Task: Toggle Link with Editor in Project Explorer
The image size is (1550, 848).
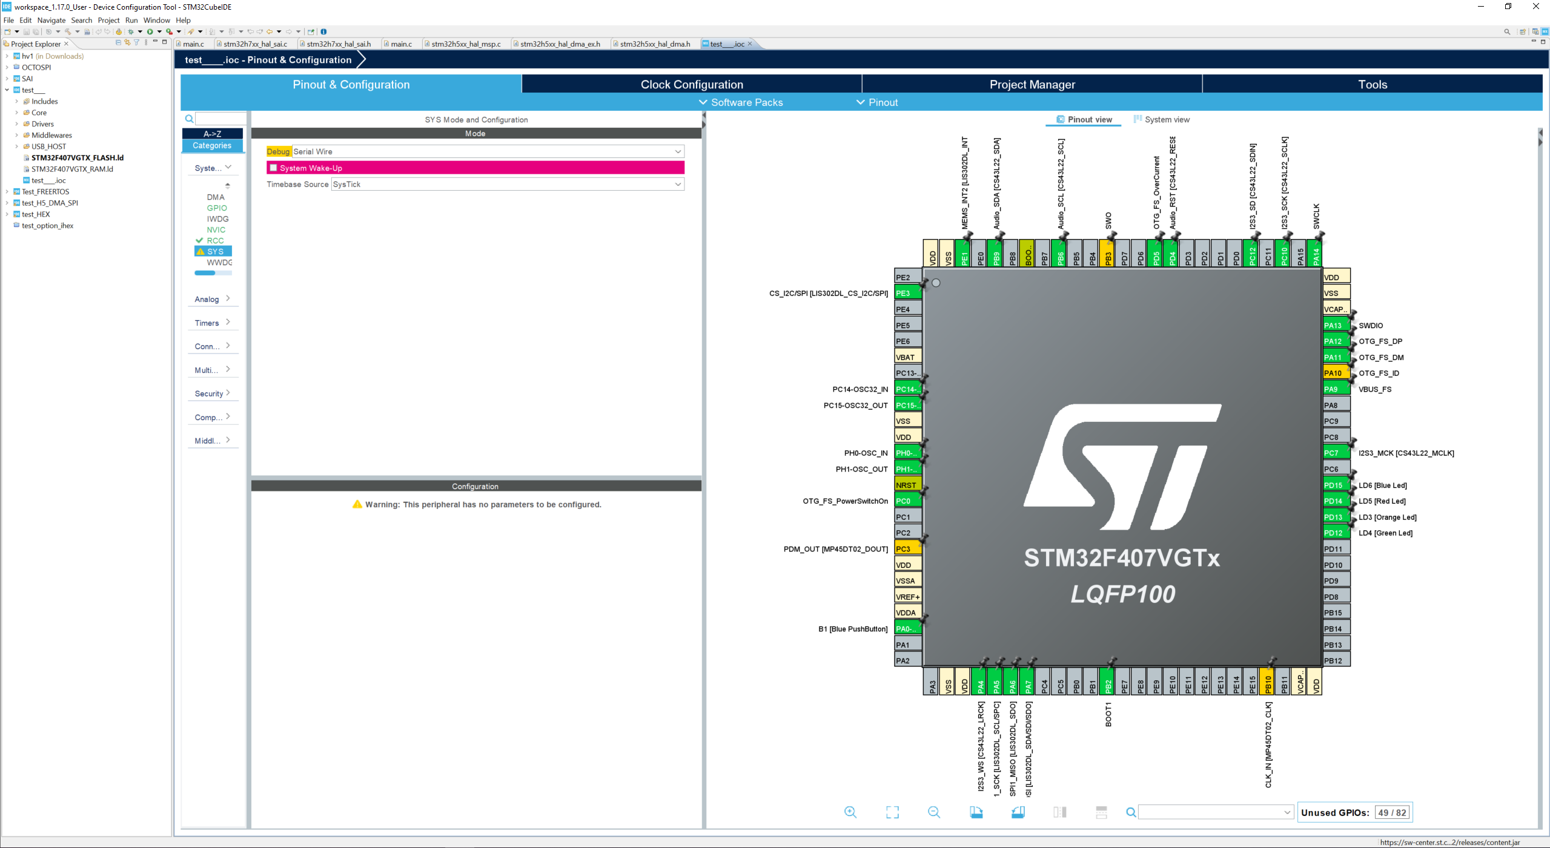Action: 127,42
